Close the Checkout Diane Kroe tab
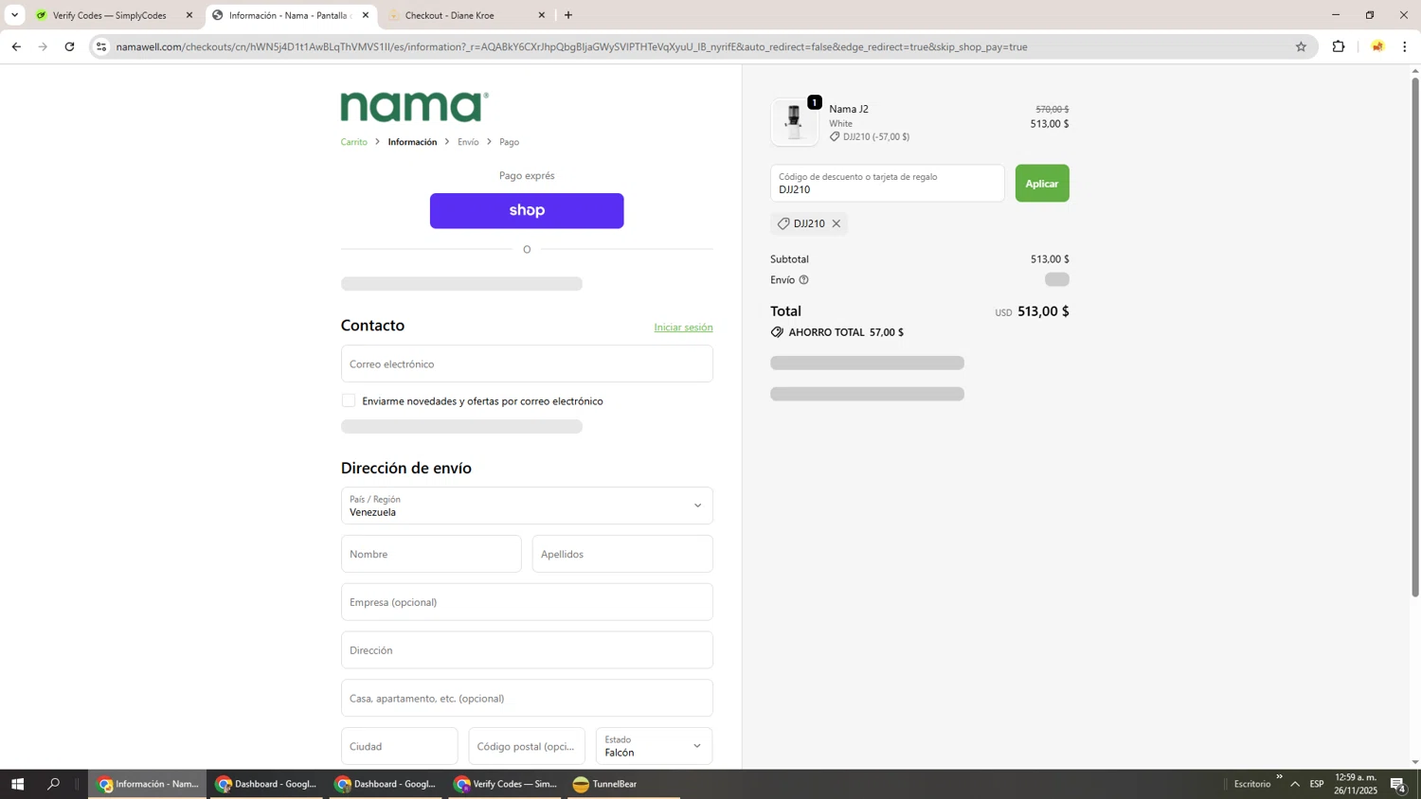The height and width of the screenshot is (799, 1421). (x=542, y=15)
